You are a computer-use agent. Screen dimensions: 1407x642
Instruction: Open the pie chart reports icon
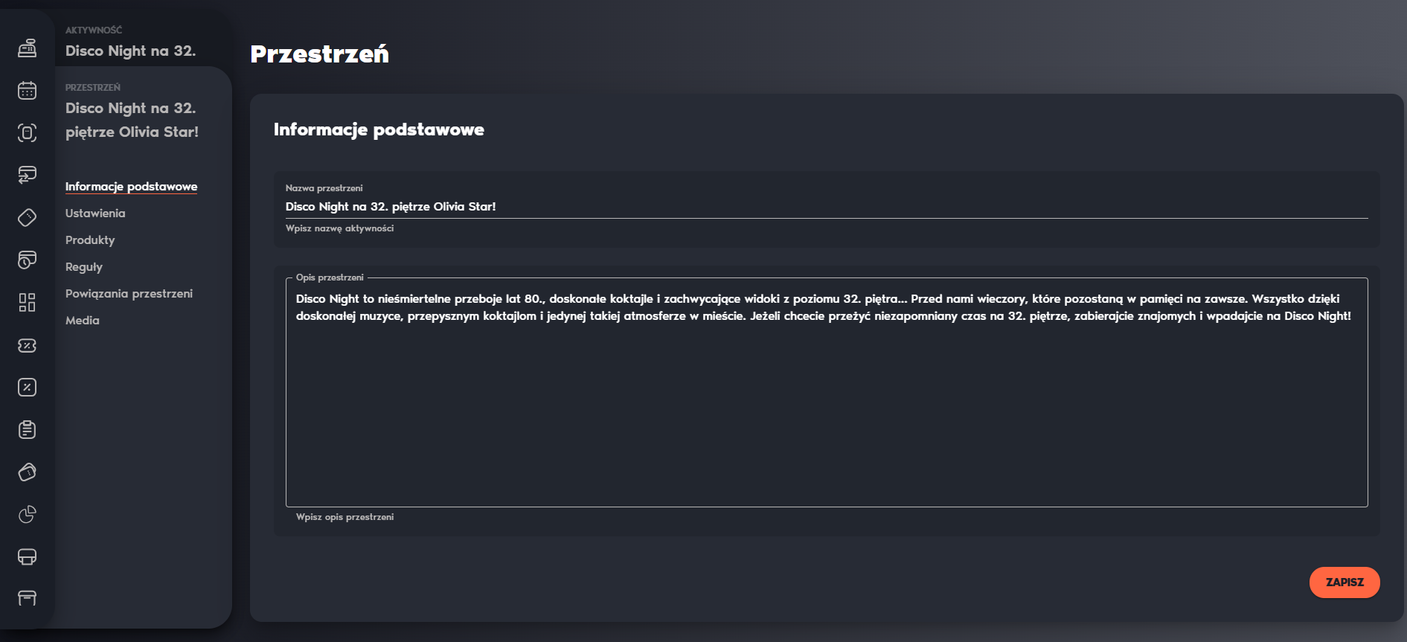[x=27, y=514]
